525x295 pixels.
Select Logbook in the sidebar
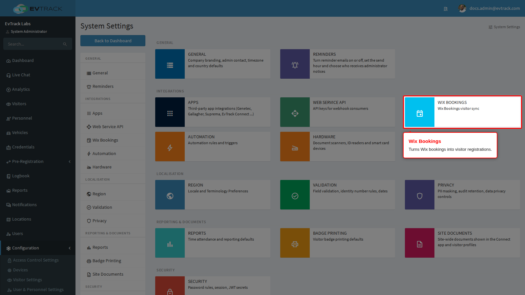click(x=38, y=176)
